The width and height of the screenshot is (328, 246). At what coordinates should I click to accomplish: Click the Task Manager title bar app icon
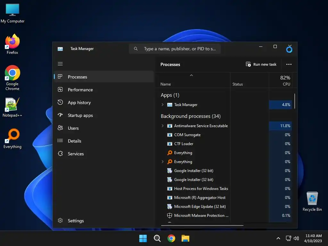pyautogui.click(x=60, y=49)
